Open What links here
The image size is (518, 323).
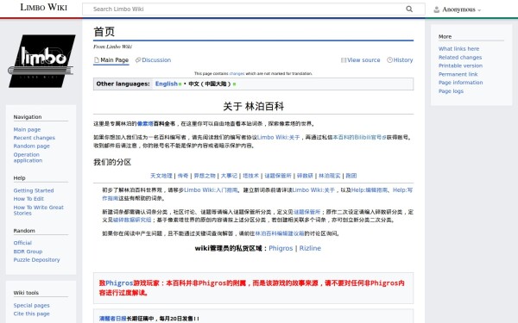[x=459, y=49]
